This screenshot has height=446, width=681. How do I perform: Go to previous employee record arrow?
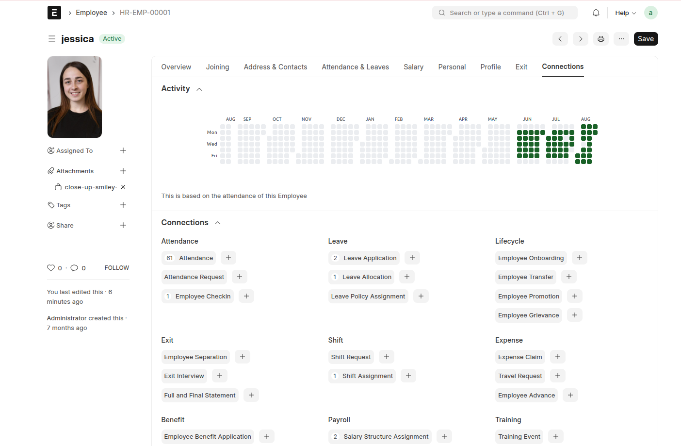click(x=560, y=39)
